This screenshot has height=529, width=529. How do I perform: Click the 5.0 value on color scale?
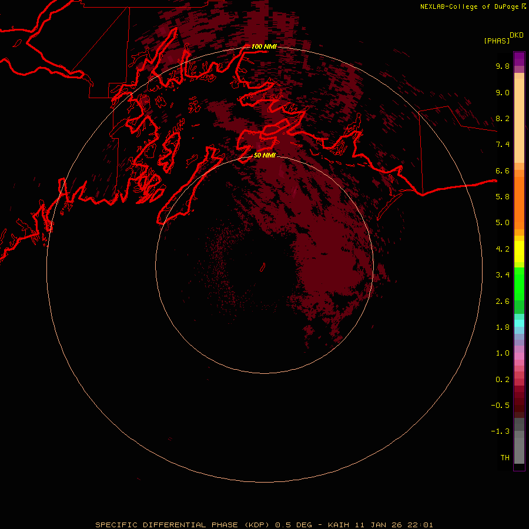click(503, 223)
